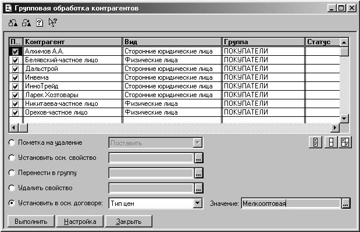This screenshot has width=360, height=232.
Task: Sort by the Статус column header
Action: point(323,42)
